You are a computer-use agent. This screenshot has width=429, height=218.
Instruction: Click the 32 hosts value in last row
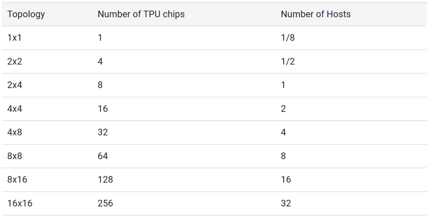coord(286,203)
